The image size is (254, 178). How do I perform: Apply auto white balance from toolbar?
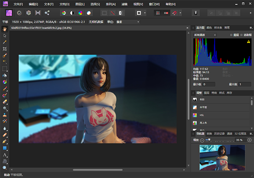point(89,13)
